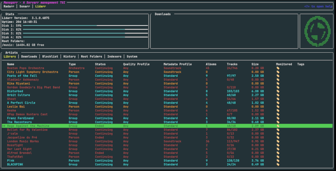Click monitored tag icon for Poets of the Fall
336x171 pixels.
(x=278, y=75)
